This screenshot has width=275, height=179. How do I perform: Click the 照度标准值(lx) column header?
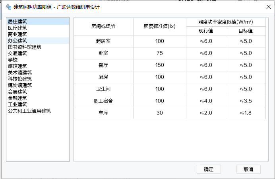(160, 26)
